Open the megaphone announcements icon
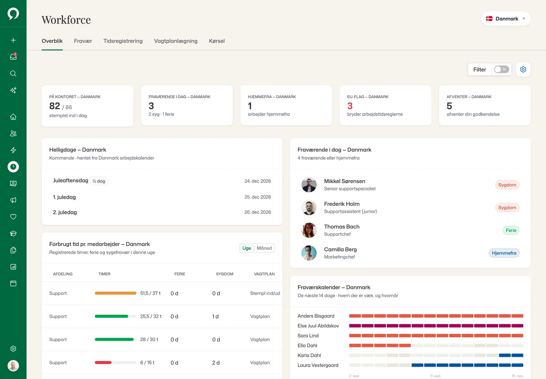 pos(13,200)
